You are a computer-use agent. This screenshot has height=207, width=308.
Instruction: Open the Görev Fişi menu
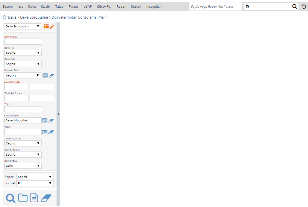pyautogui.click(x=104, y=7)
